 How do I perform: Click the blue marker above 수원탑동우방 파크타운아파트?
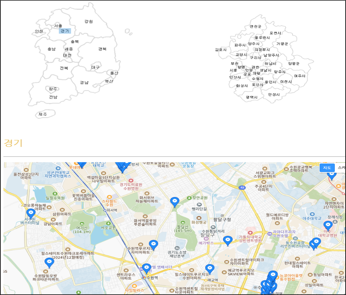(49, 263)
